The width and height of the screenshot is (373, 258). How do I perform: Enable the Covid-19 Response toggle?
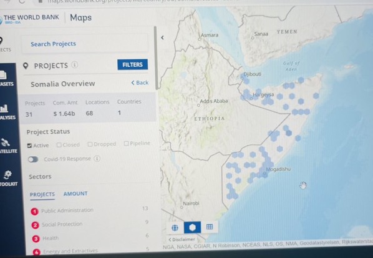[x=33, y=159]
